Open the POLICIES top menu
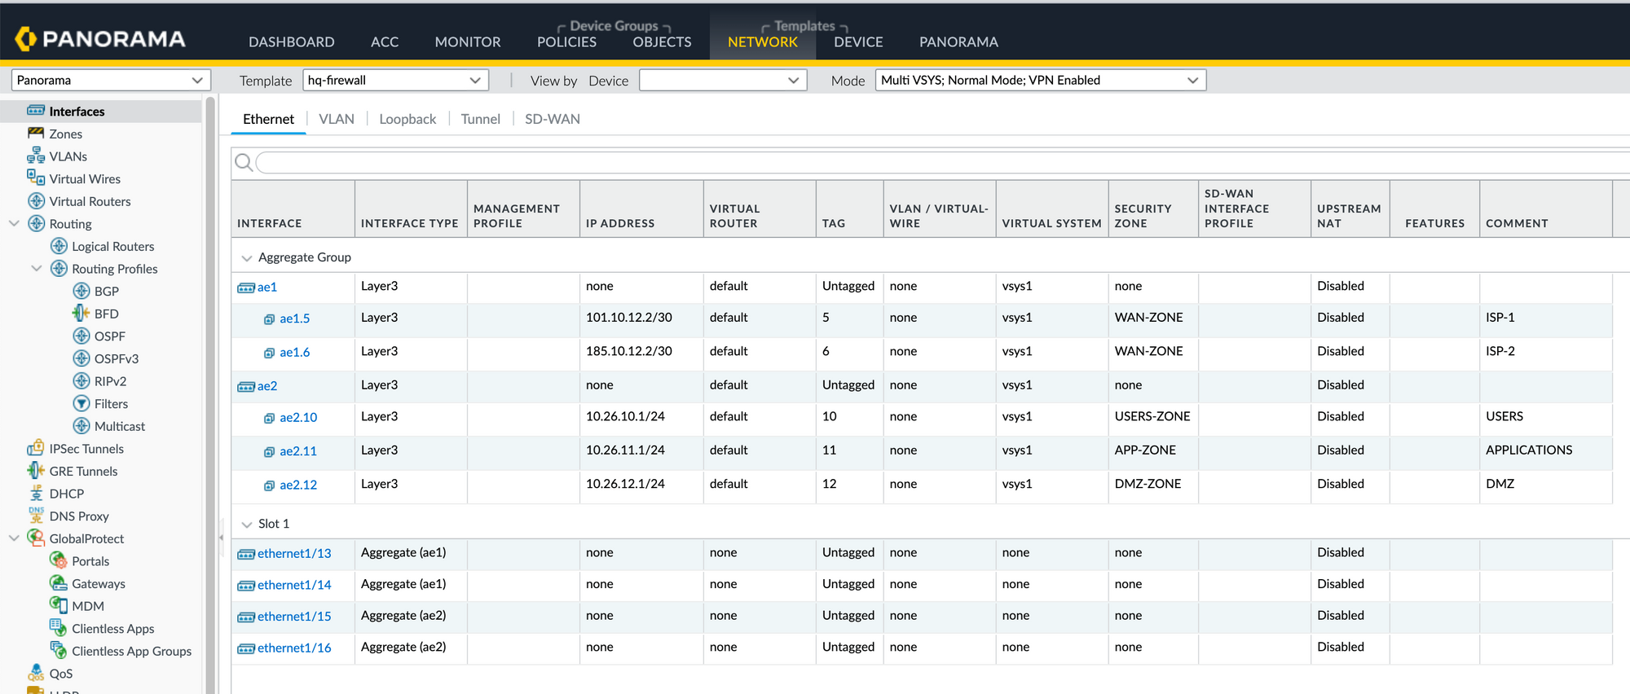The width and height of the screenshot is (1630, 694). pos(566,42)
